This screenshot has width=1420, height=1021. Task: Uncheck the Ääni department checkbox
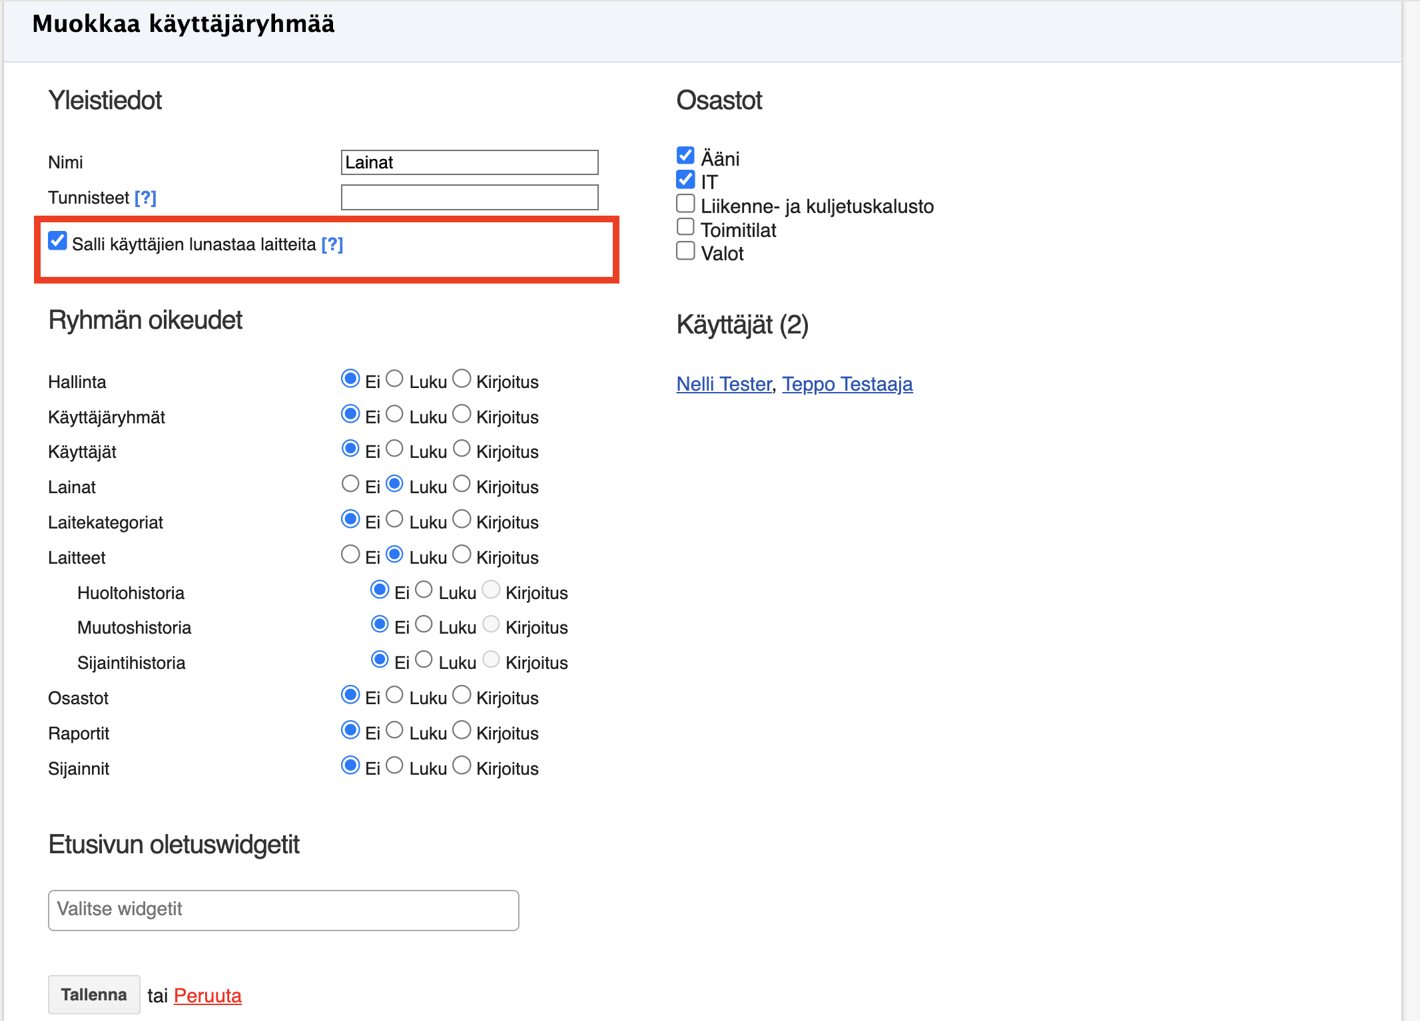(685, 156)
